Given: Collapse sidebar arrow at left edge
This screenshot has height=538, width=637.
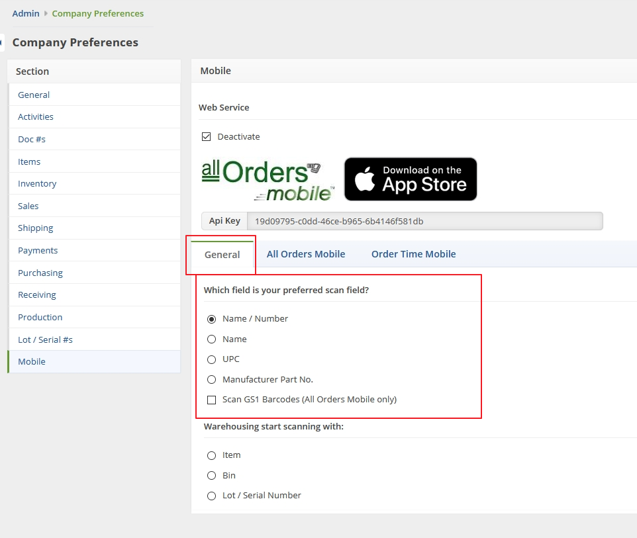Looking at the screenshot, I should pos(1,42).
